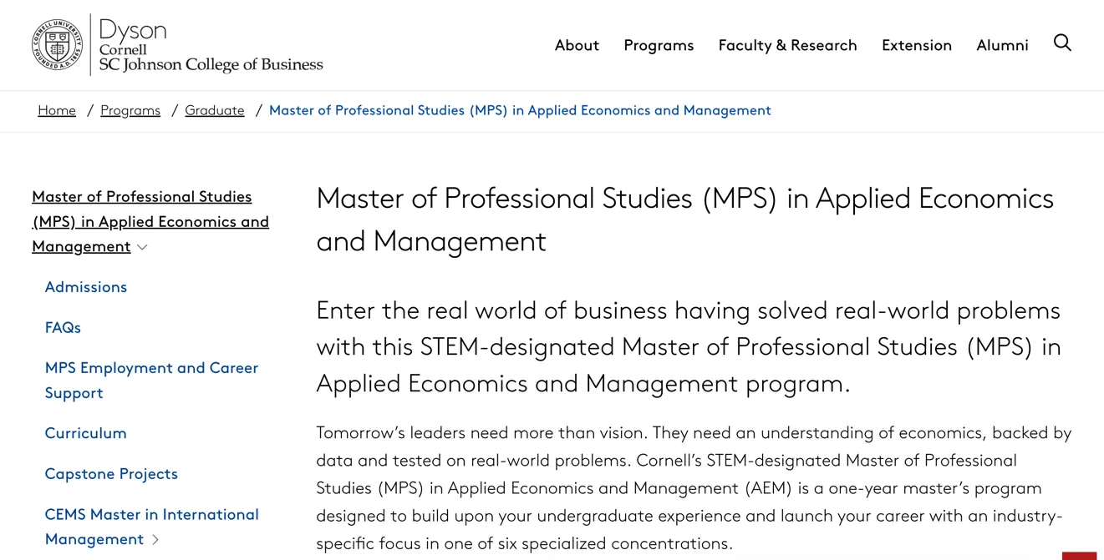
Task: Open the About menu
Action: click(x=577, y=45)
